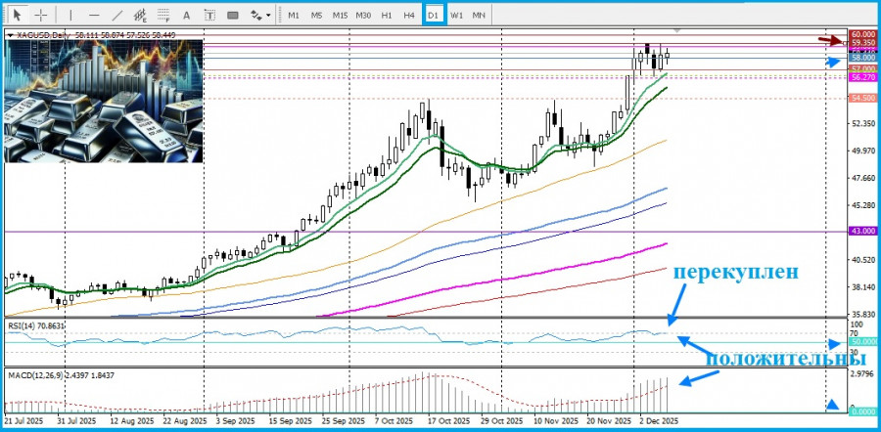881x432 pixels.
Task: Choose the horizontal line drawing tool
Action: (94, 15)
